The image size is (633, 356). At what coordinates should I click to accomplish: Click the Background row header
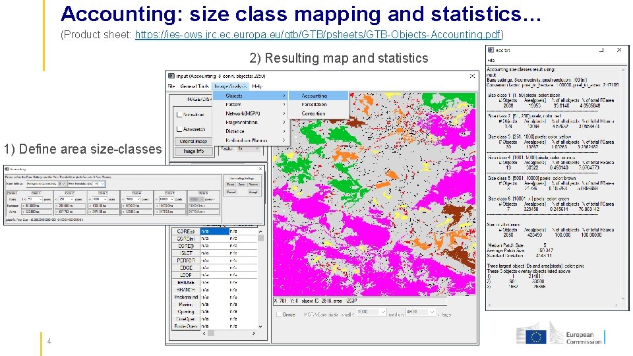(x=186, y=297)
